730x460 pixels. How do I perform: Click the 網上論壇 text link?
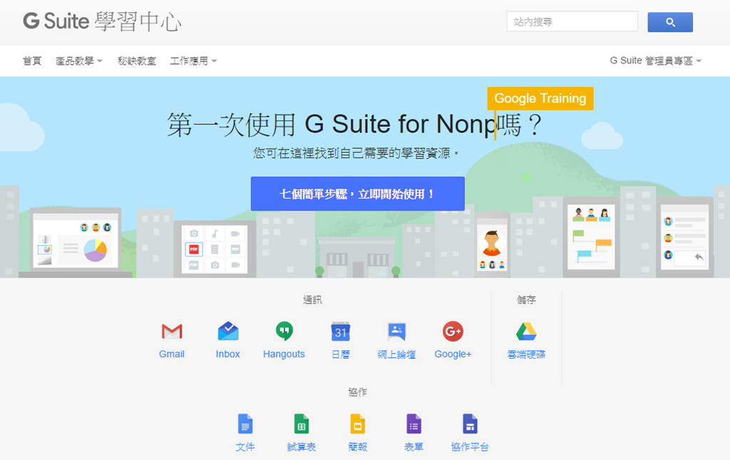pos(396,355)
